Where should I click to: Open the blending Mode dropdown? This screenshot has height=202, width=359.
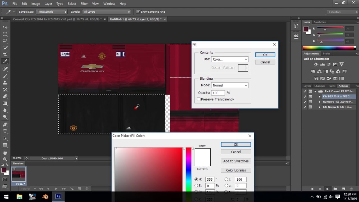(x=230, y=85)
